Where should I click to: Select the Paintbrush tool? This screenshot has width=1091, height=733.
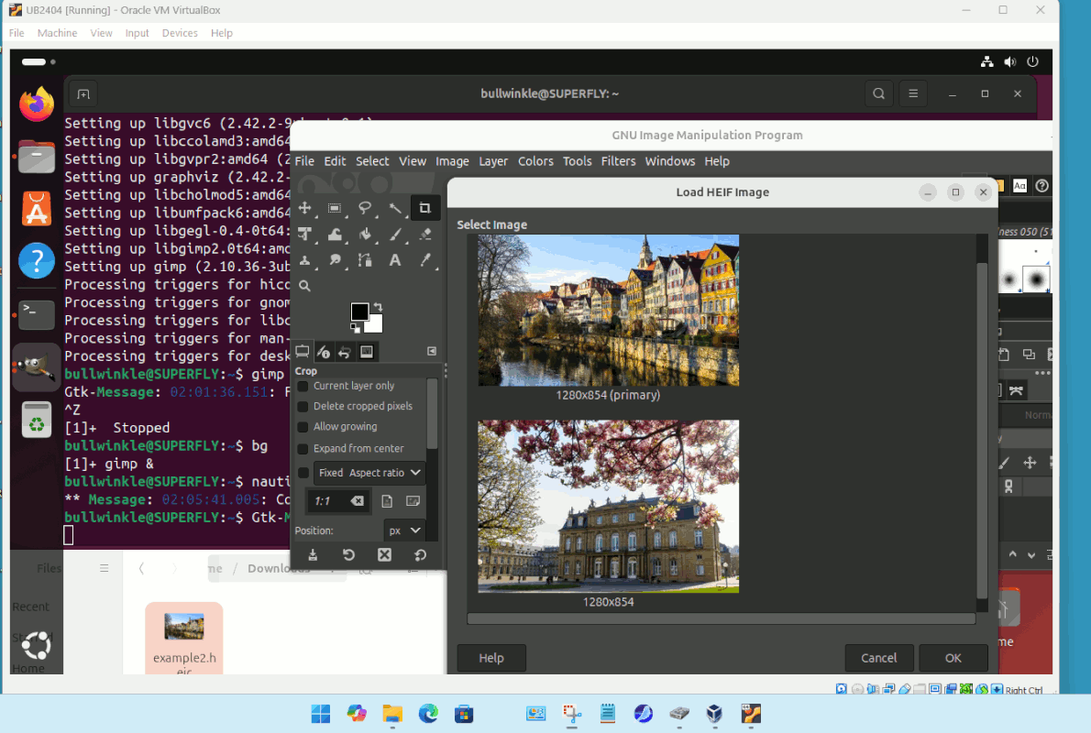395,235
